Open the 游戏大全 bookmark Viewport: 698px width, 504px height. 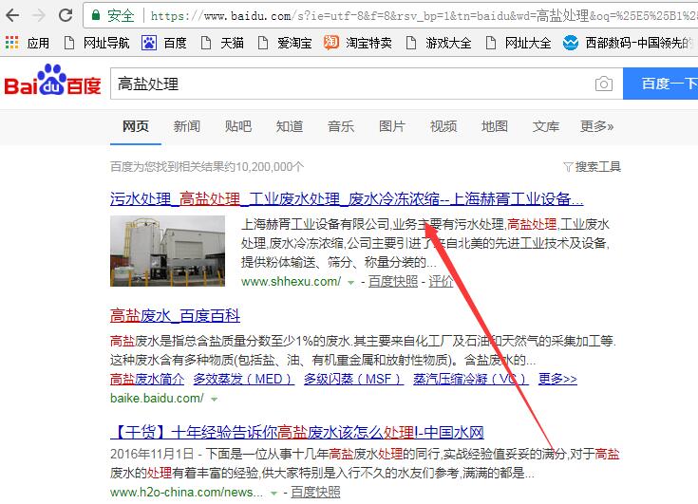point(439,43)
